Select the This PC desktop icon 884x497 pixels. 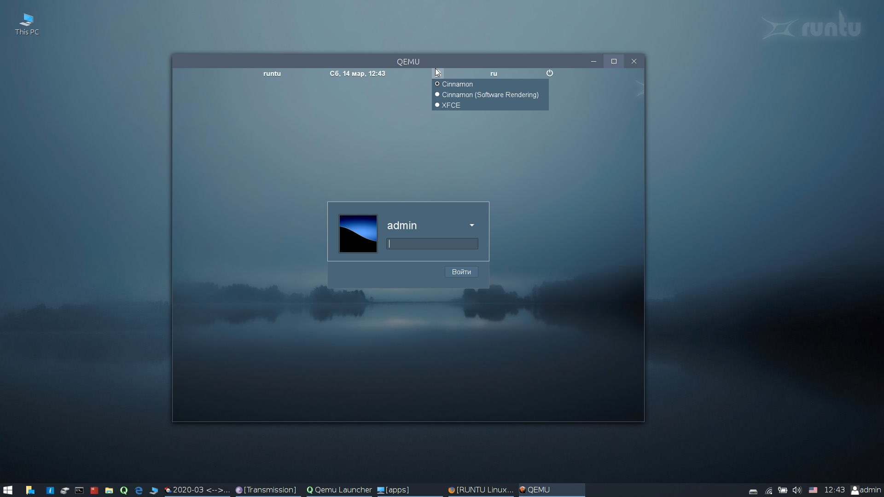(x=27, y=24)
